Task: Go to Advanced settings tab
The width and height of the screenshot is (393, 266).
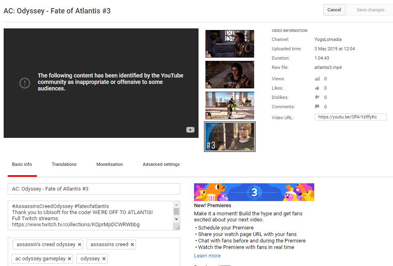Action: pos(161,164)
